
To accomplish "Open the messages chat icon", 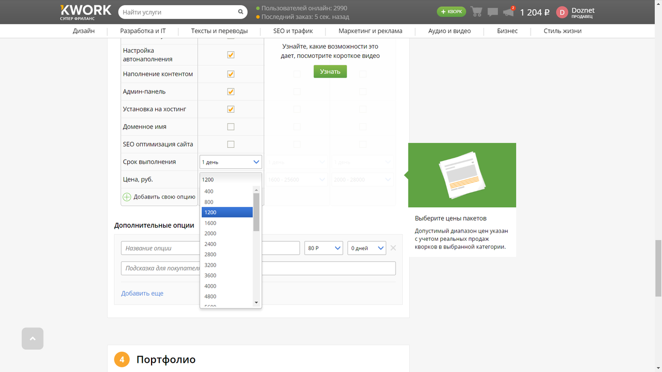I will [492, 12].
